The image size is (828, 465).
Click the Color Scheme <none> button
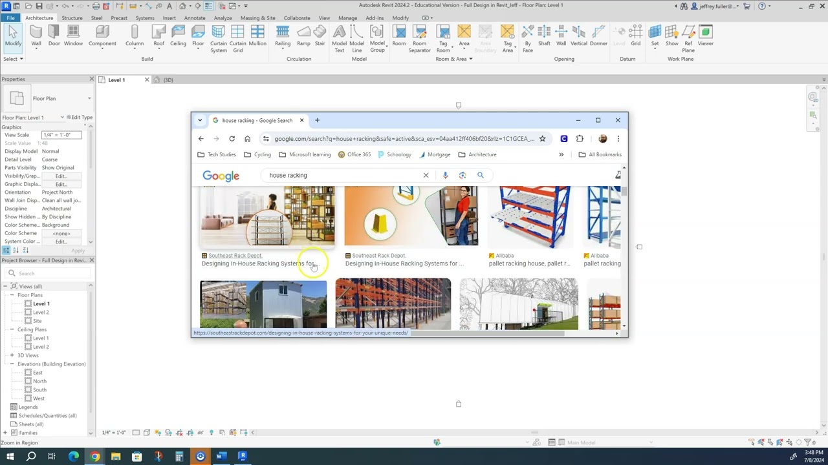pyautogui.click(x=61, y=233)
